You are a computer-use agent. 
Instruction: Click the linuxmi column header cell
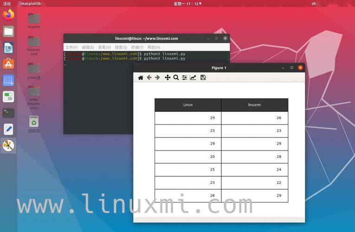(x=255, y=105)
